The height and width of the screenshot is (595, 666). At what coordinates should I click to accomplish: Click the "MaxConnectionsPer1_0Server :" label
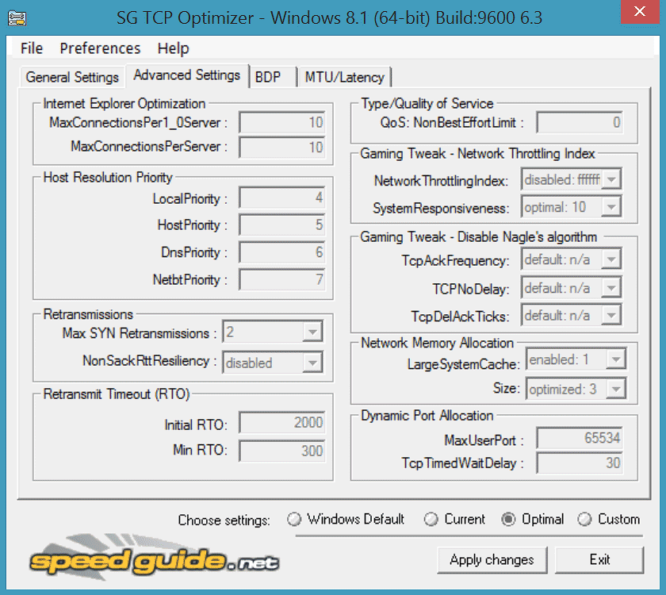(x=139, y=122)
